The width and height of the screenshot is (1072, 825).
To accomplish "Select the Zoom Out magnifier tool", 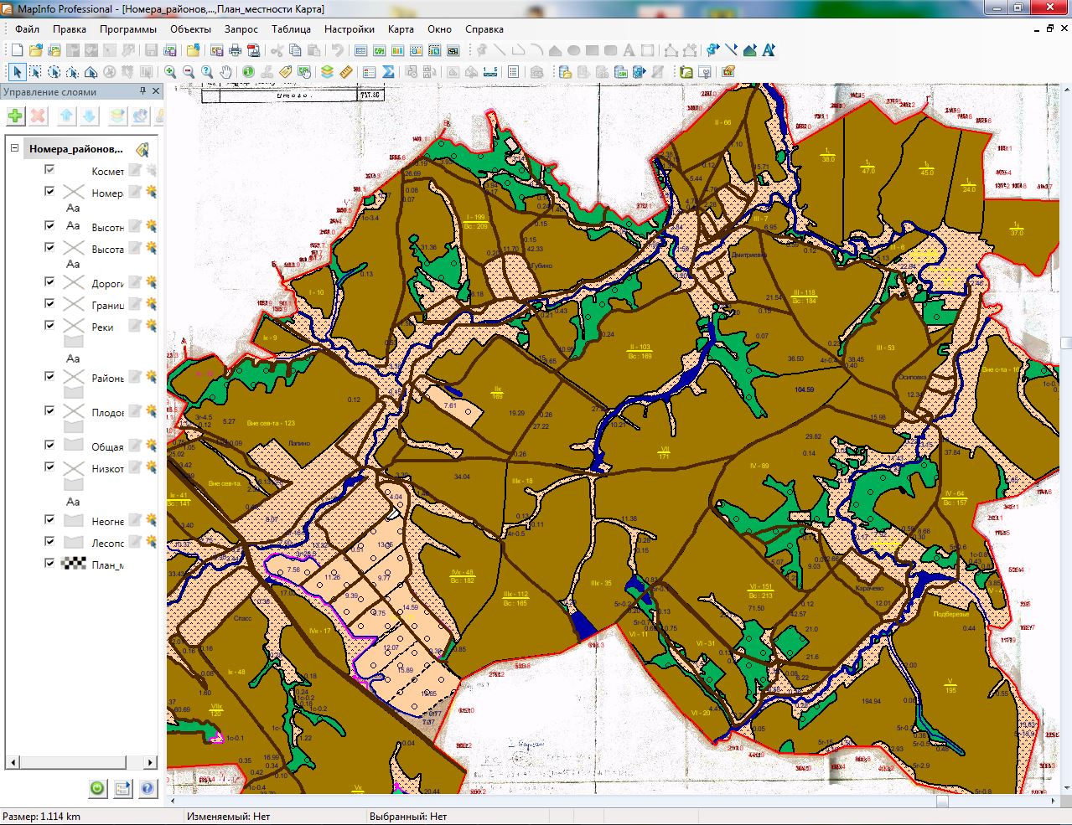I will pos(189,72).
